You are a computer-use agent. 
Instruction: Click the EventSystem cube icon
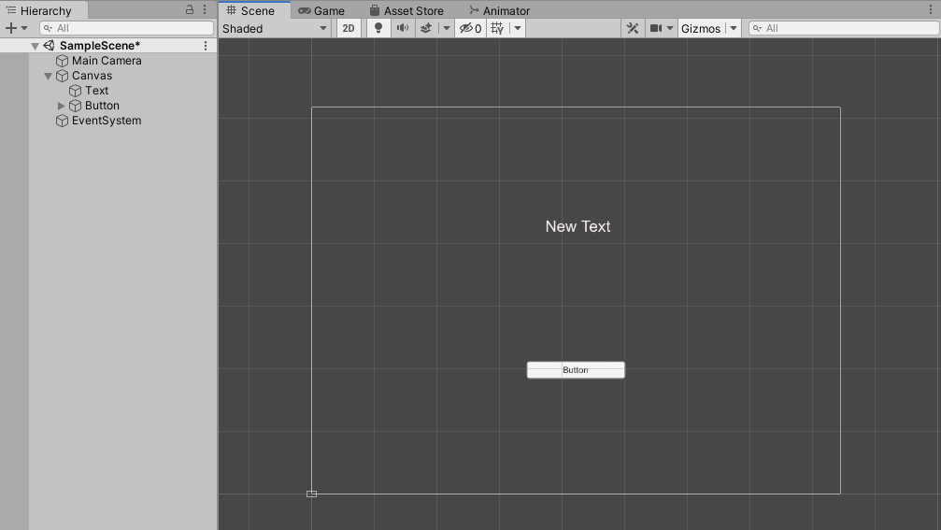click(x=62, y=121)
